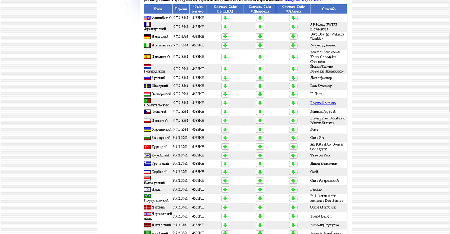This screenshot has height=234, width=450.
Task: Download Italian (Итальянская) version from Asia site
Action: point(293,45)
